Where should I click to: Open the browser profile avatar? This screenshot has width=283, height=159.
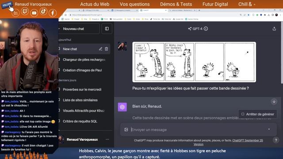[276, 15]
